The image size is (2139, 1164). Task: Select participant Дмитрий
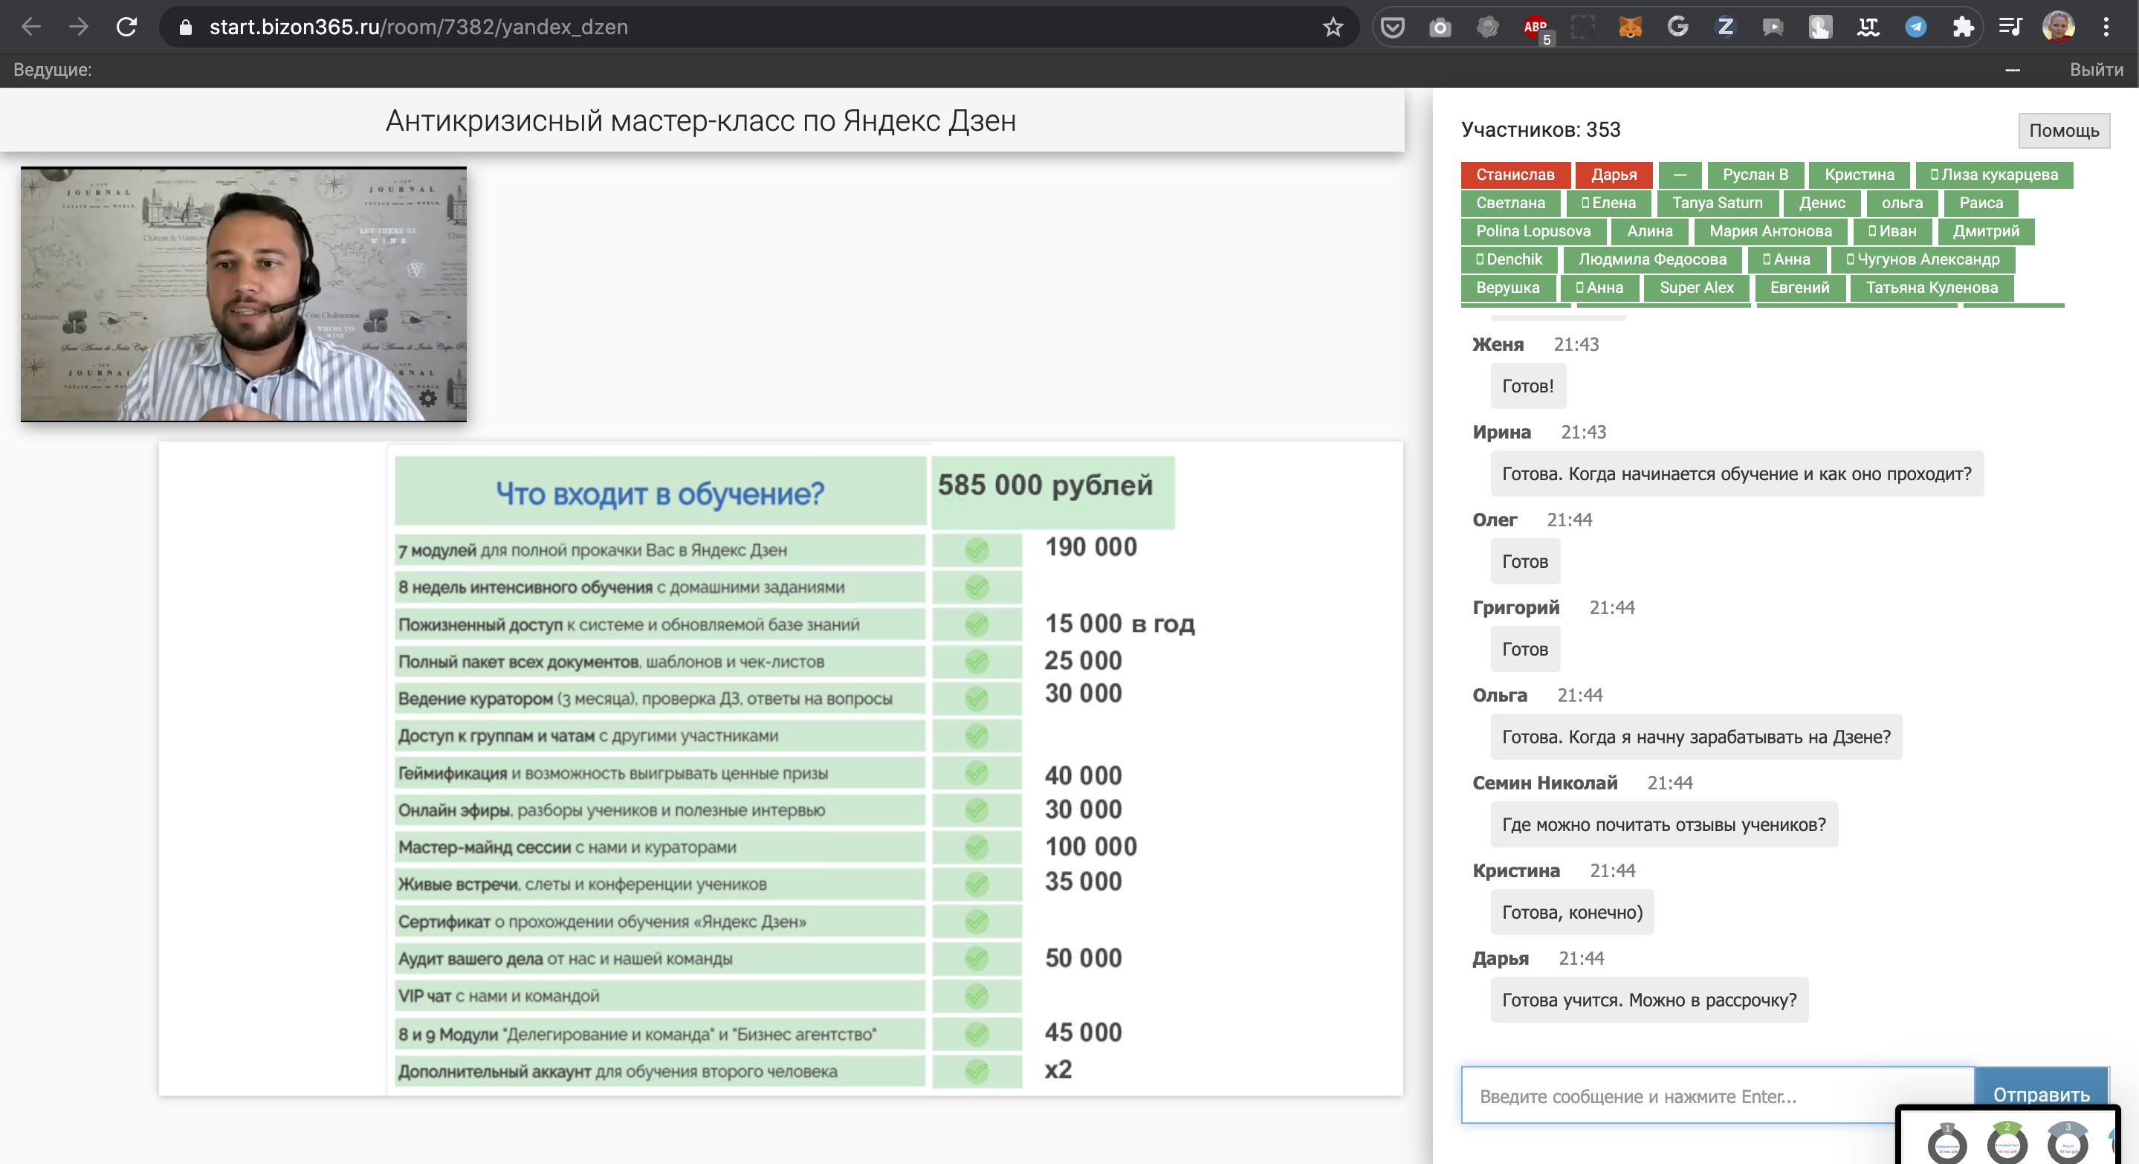click(x=1985, y=231)
